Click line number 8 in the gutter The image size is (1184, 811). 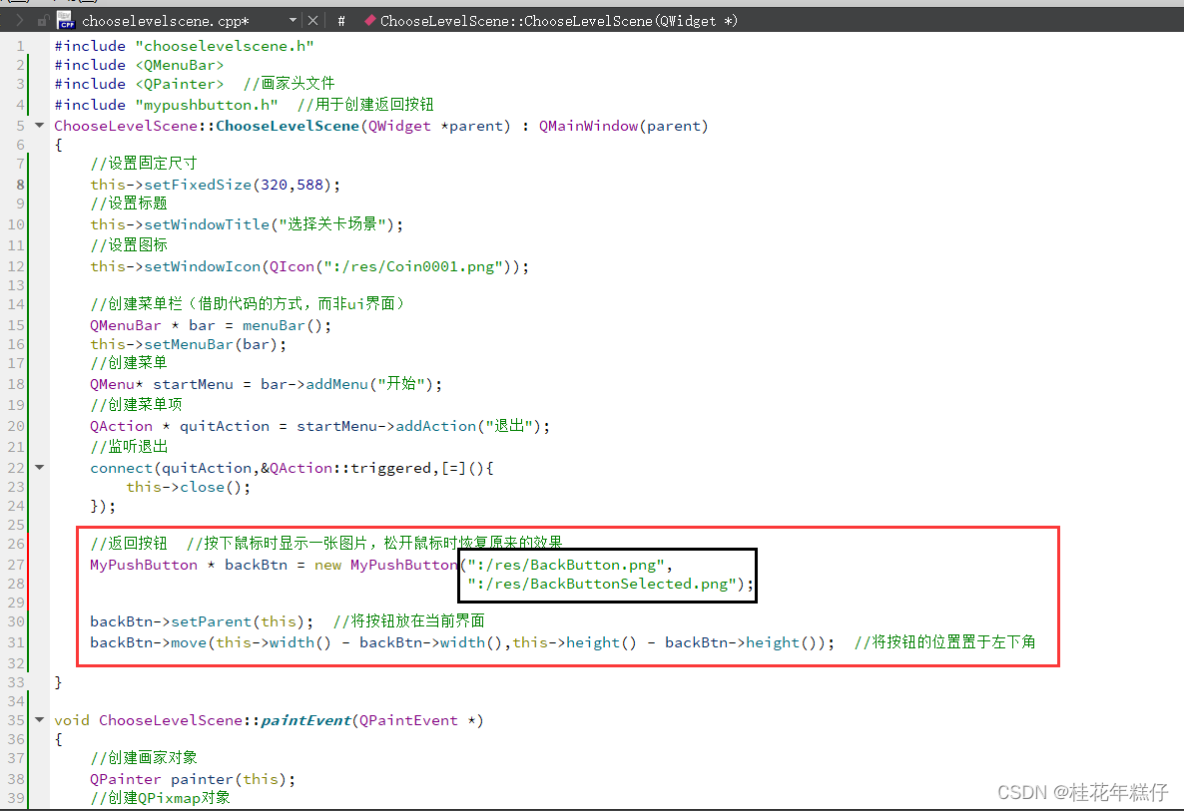20,185
